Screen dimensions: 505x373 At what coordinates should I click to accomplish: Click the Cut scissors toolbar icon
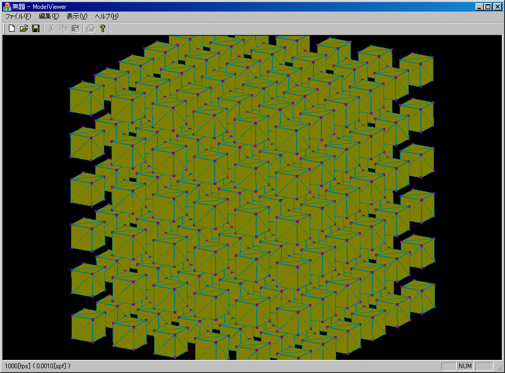51,28
